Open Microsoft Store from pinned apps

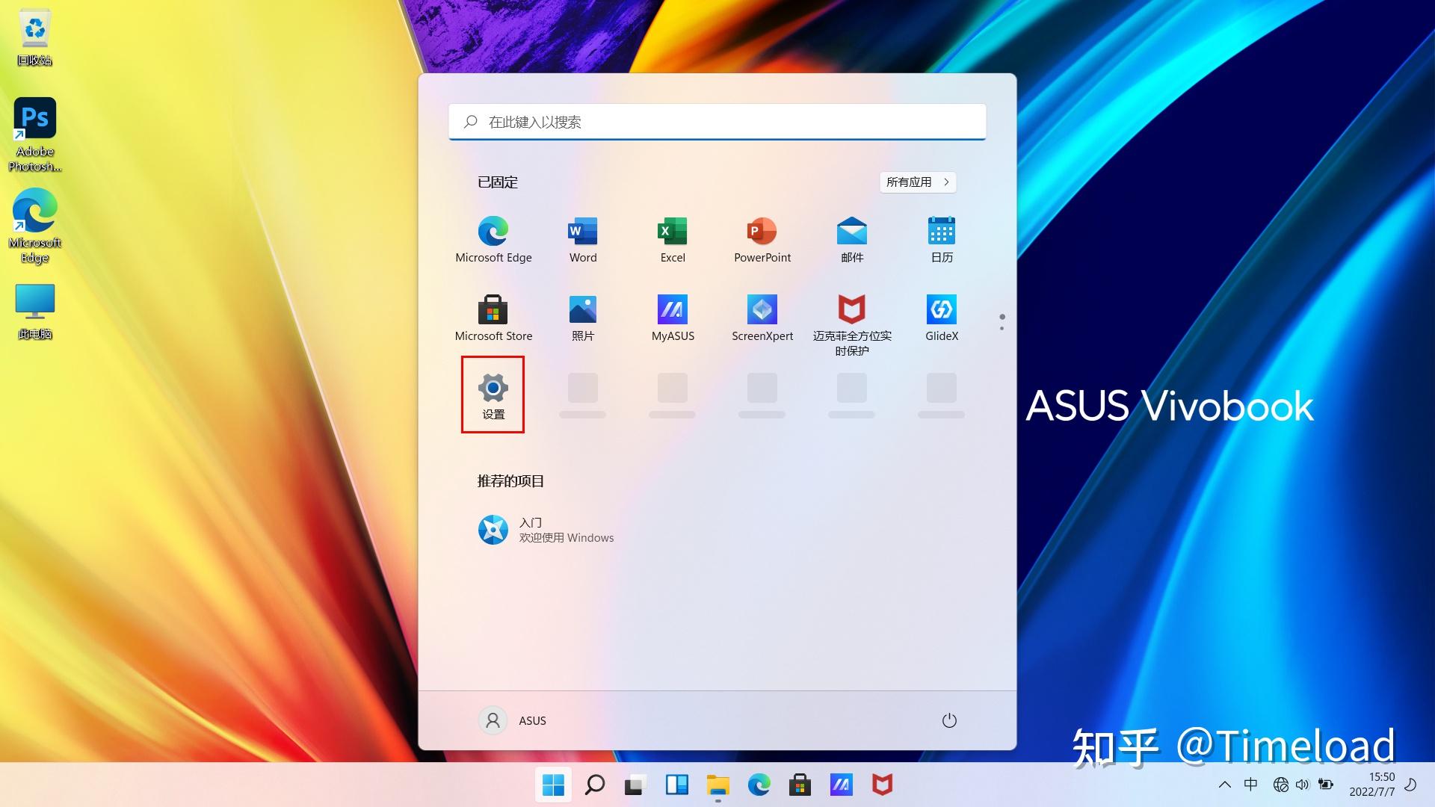click(x=493, y=318)
